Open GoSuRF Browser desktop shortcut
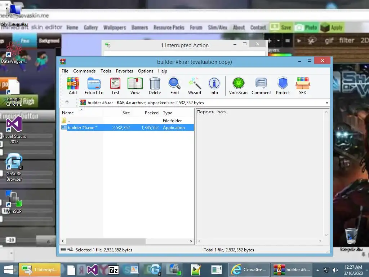The height and width of the screenshot is (277, 369). 14,167
